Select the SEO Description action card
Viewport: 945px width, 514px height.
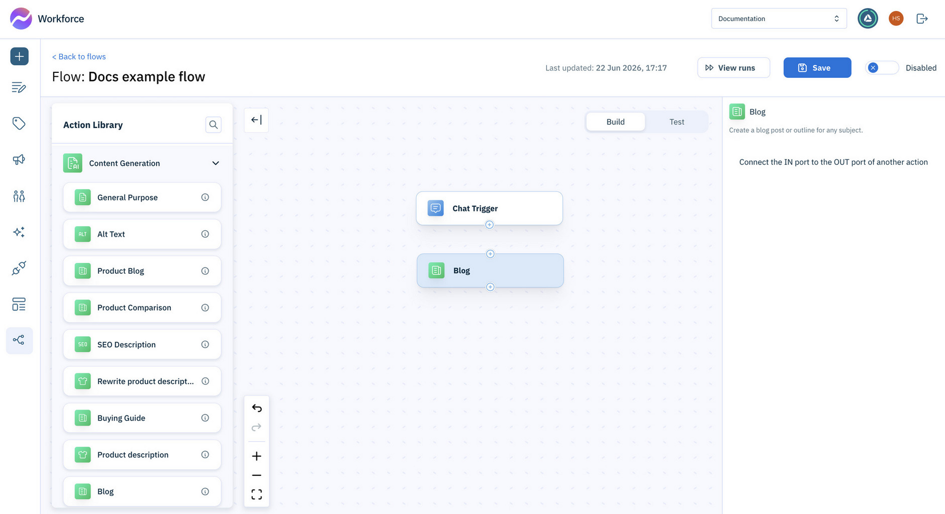point(142,345)
